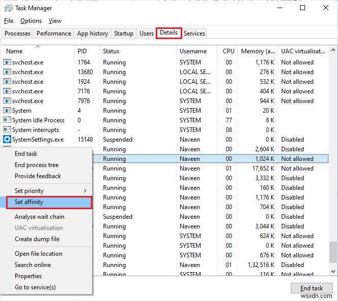The width and height of the screenshot is (338, 301).
Task: Click the scrollbar up arrow
Action: point(333,50)
